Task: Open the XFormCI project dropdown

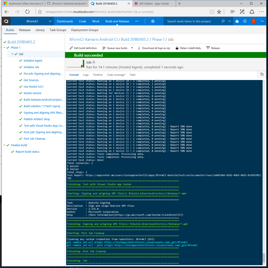Action: [50, 21]
